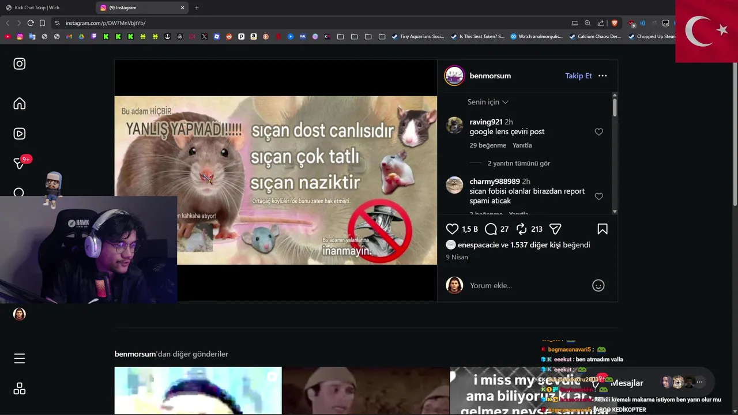
Task: Focus the Yorum ekle comment field
Action: click(x=528, y=285)
